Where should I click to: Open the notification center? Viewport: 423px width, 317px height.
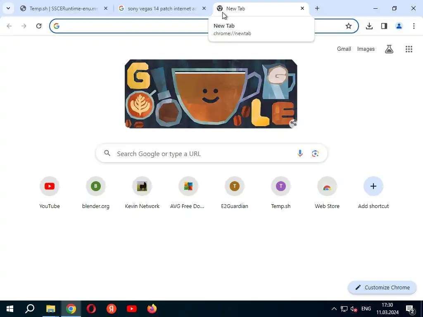(410, 309)
